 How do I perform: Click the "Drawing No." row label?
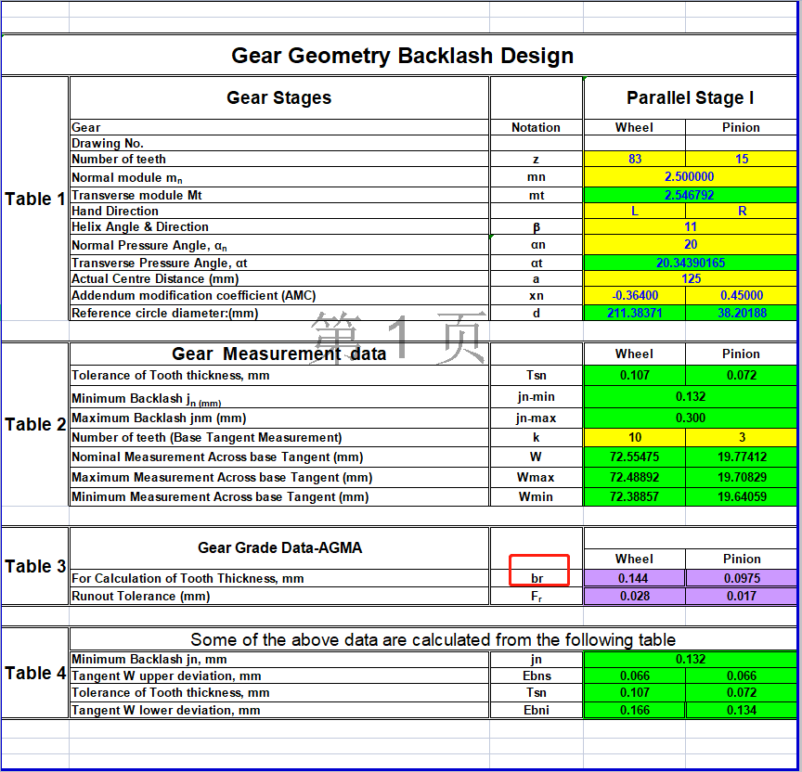[x=279, y=143]
